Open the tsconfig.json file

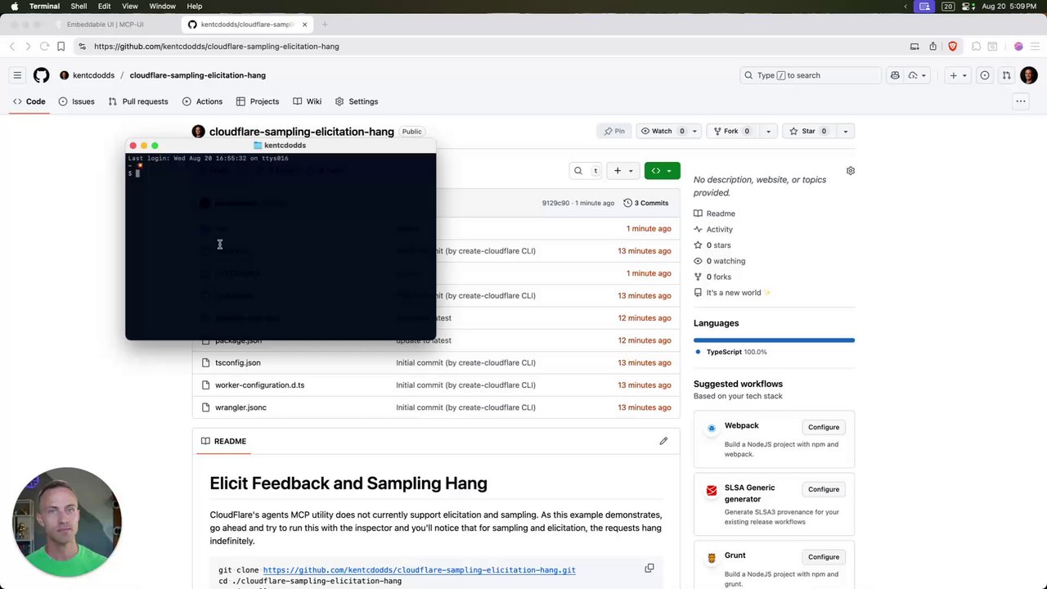pyautogui.click(x=238, y=362)
